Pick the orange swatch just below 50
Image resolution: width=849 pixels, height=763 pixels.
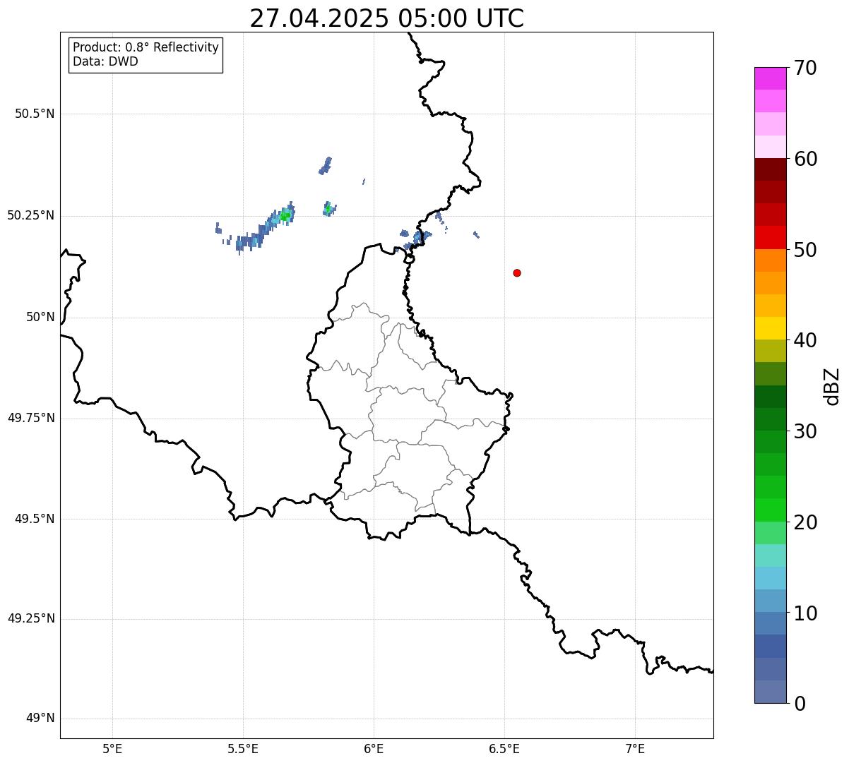[770, 260]
